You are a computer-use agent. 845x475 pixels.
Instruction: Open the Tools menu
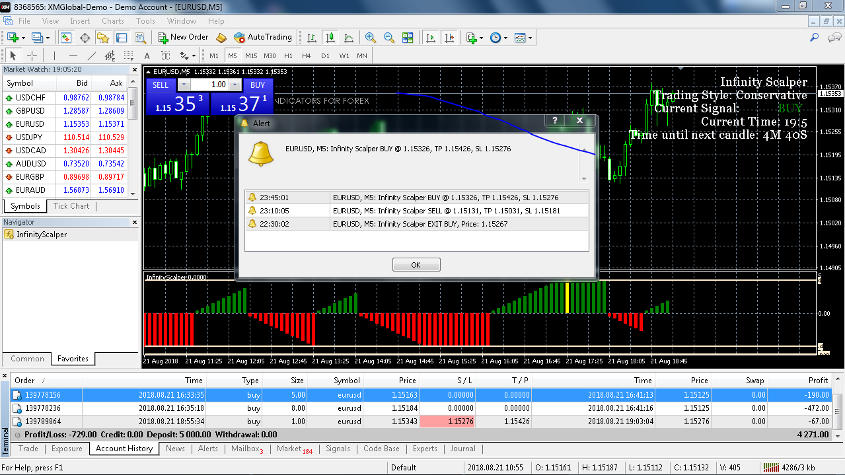click(x=145, y=21)
